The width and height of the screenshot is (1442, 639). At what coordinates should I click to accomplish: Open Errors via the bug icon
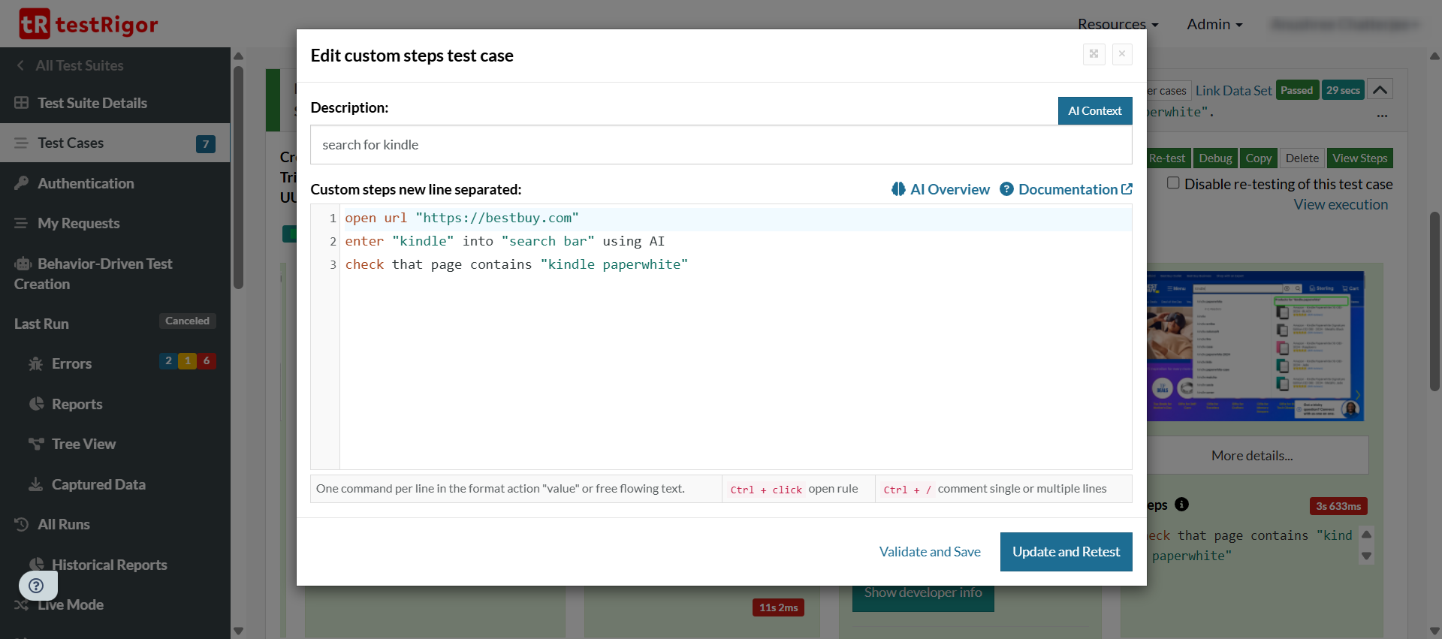[36, 364]
